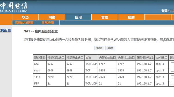Click the 增加 button
This screenshot has height=97, width=174.
[x=99, y=48]
